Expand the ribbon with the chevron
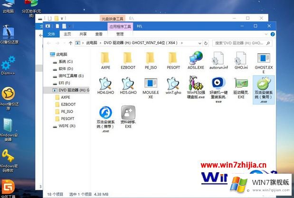294x198 pixels. tap(266, 34)
